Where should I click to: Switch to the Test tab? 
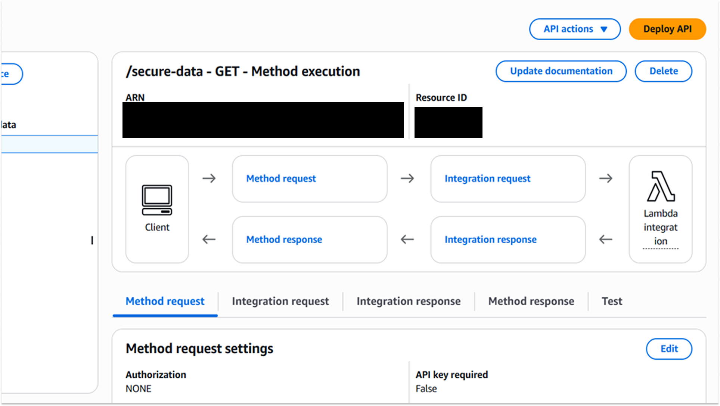611,301
